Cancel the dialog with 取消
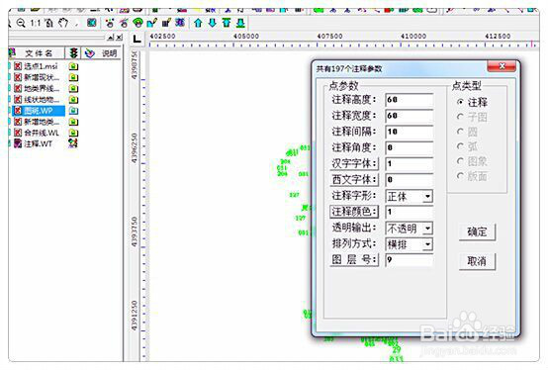 477,261
